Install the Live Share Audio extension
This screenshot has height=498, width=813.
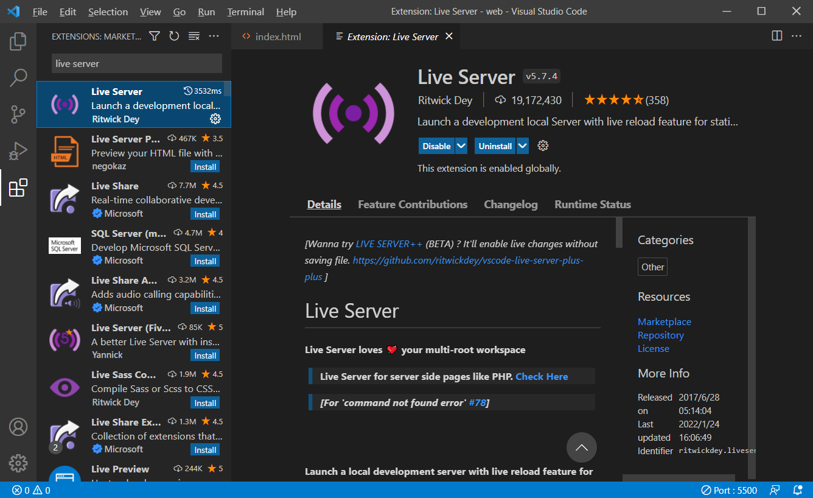coord(205,309)
